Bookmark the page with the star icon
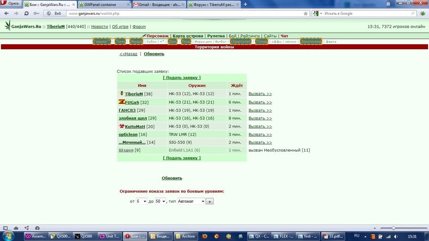This screenshot has height=241, width=429. pos(306,13)
